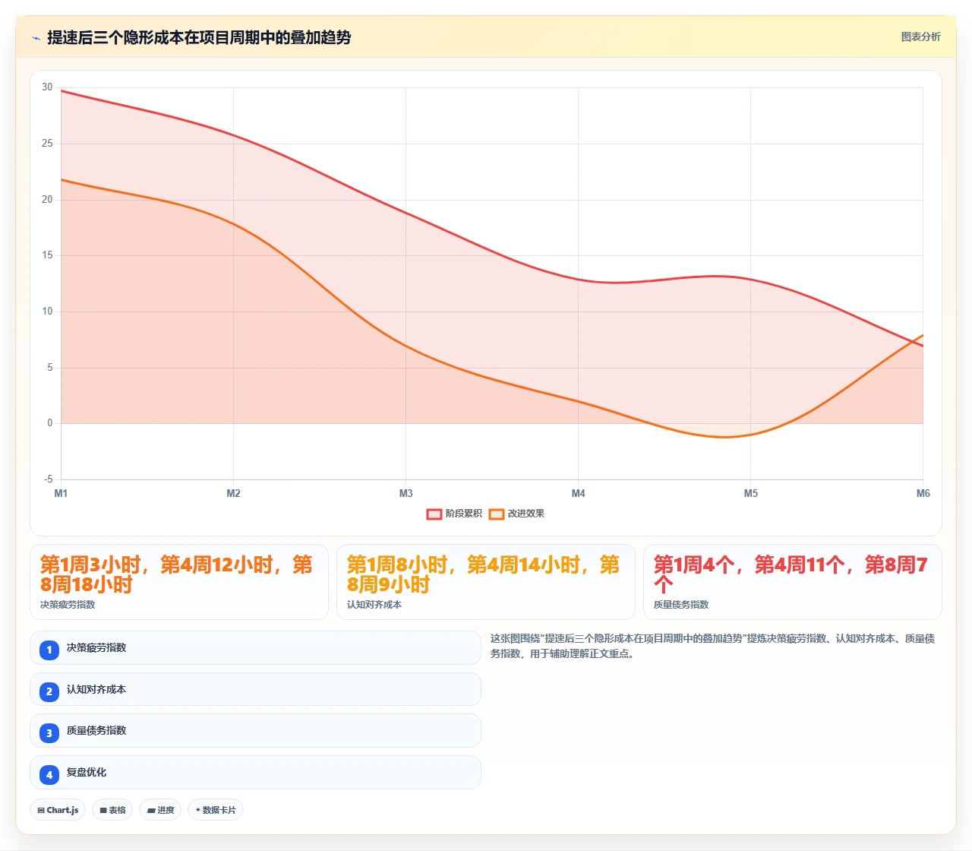The height and width of the screenshot is (851, 972).
Task: Click step badge number 4
Action: [x=49, y=774]
